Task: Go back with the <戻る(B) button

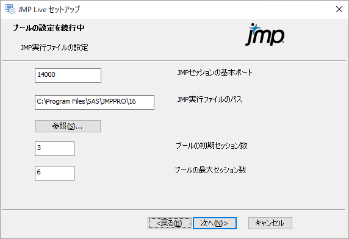Action: [x=170, y=223]
